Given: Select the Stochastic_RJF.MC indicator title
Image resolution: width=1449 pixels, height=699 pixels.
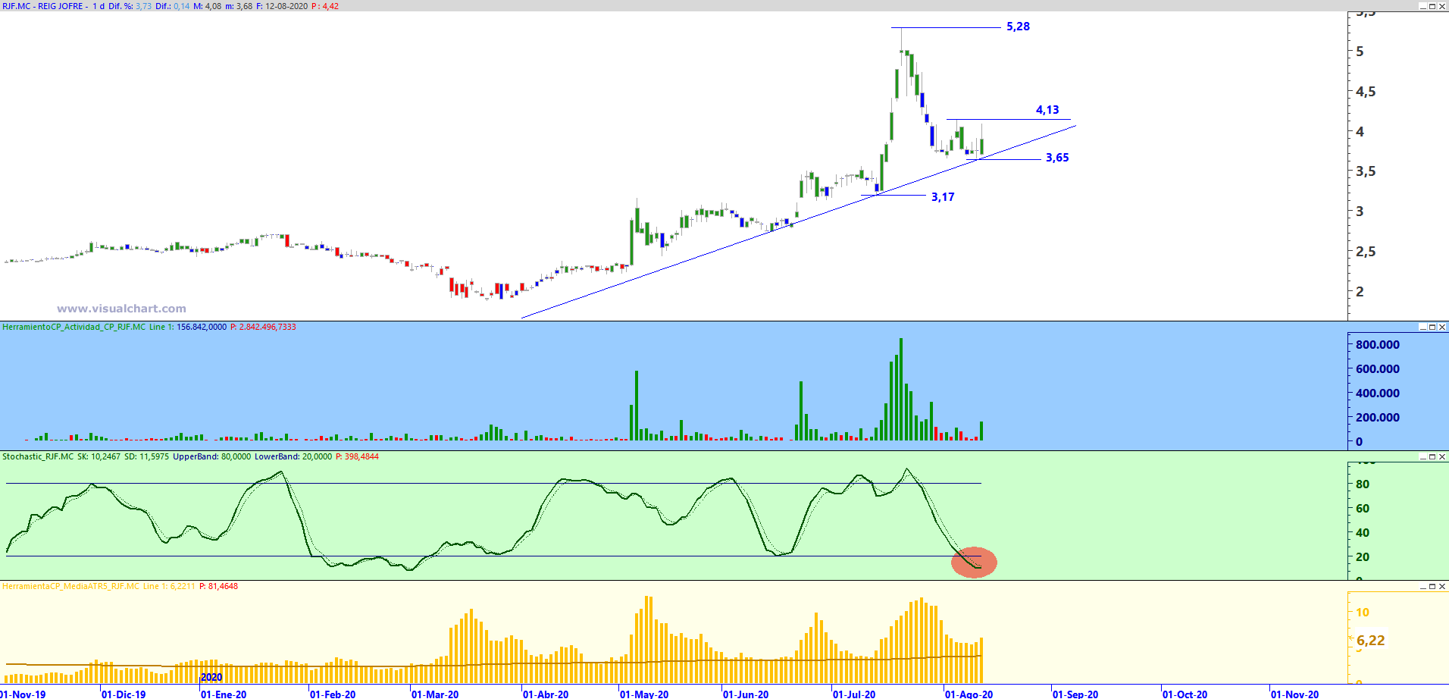Looking at the screenshot, I should point(38,456).
